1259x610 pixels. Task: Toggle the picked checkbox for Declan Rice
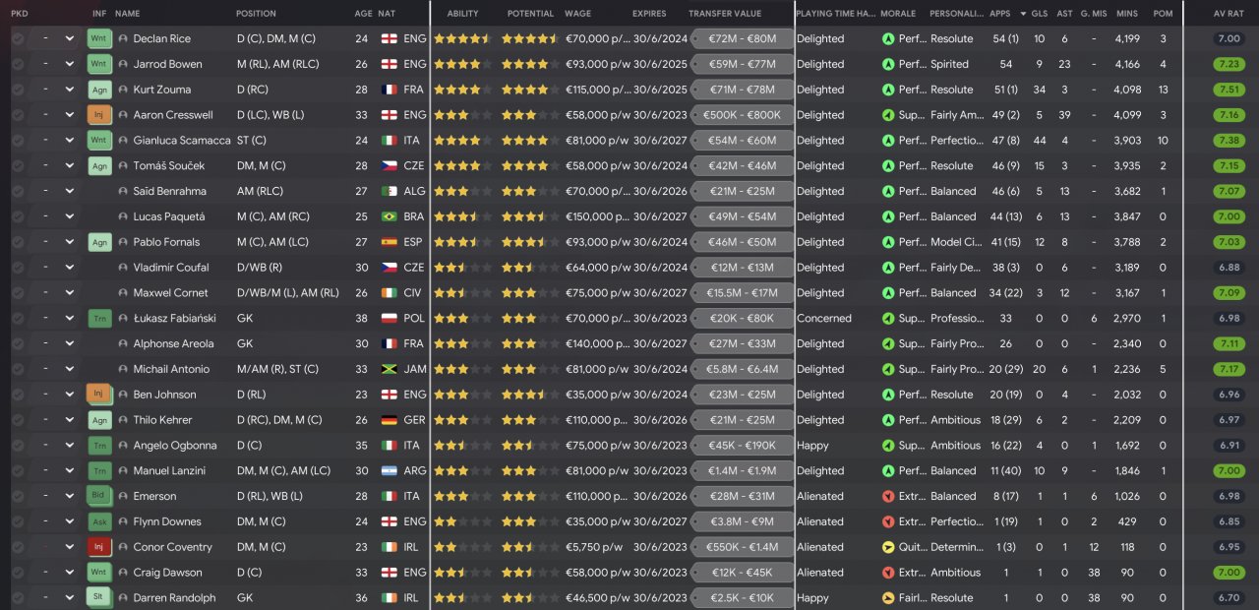click(x=18, y=38)
